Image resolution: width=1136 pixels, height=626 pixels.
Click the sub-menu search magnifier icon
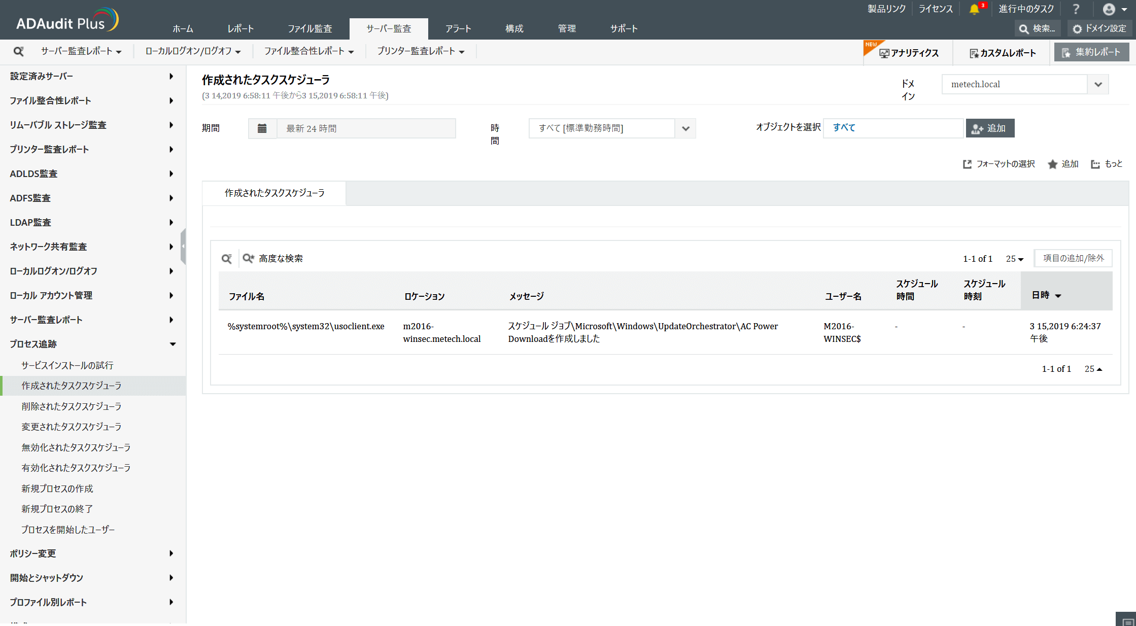click(19, 51)
